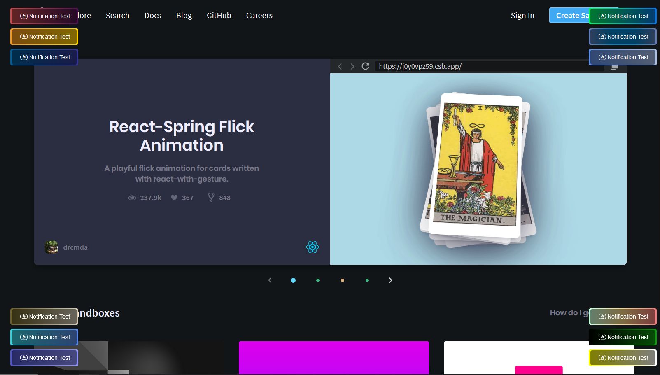Screen dimensions: 660x375
Task: Go forward in the sandbox preview browser
Action: pos(352,66)
